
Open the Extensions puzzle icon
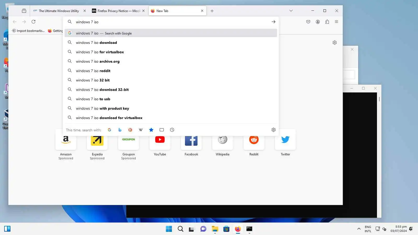pos(327,22)
